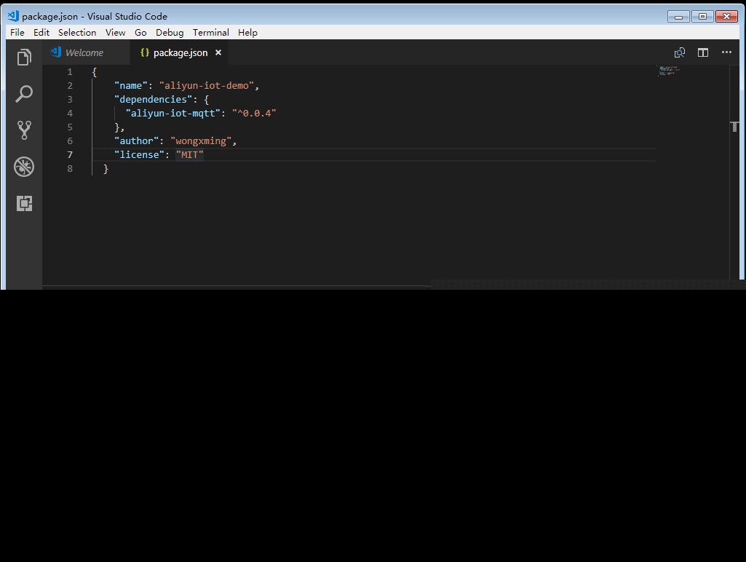Click the JSON braces icon on package.json tab
746x562 pixels.
145,52
